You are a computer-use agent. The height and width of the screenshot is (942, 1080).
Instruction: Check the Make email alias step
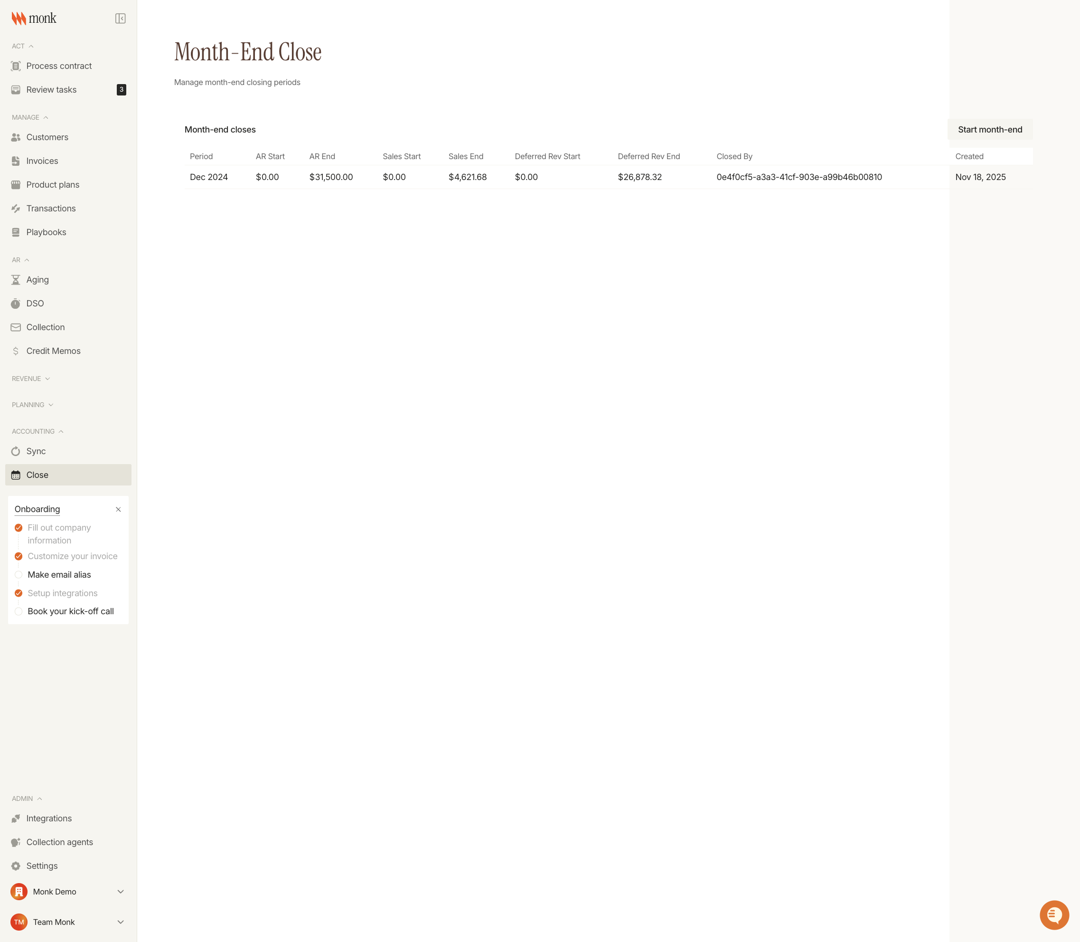pos(19,574)
